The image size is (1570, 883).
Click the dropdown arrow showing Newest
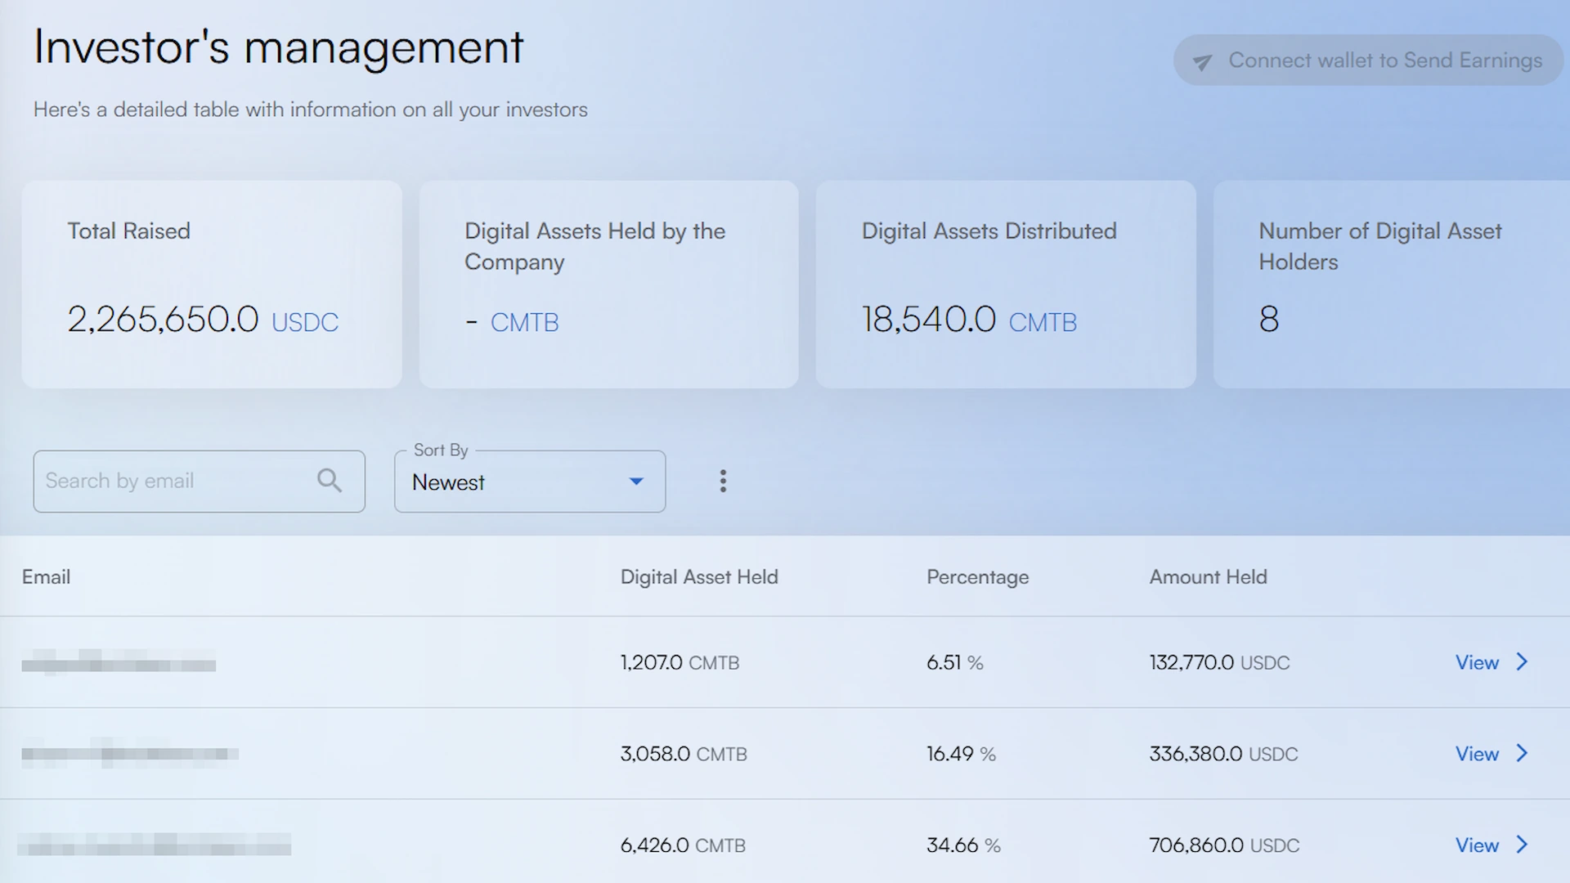[635, 482]
